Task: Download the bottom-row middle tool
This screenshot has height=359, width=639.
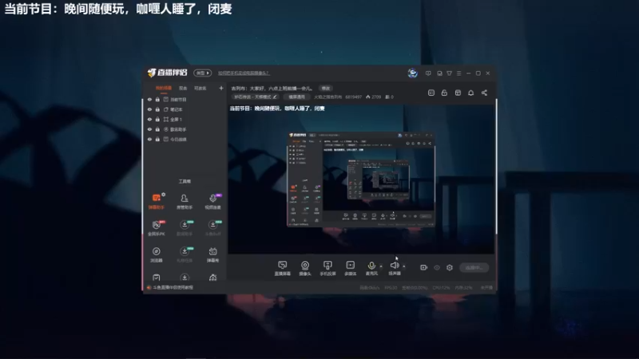Action: coord(185,277)
